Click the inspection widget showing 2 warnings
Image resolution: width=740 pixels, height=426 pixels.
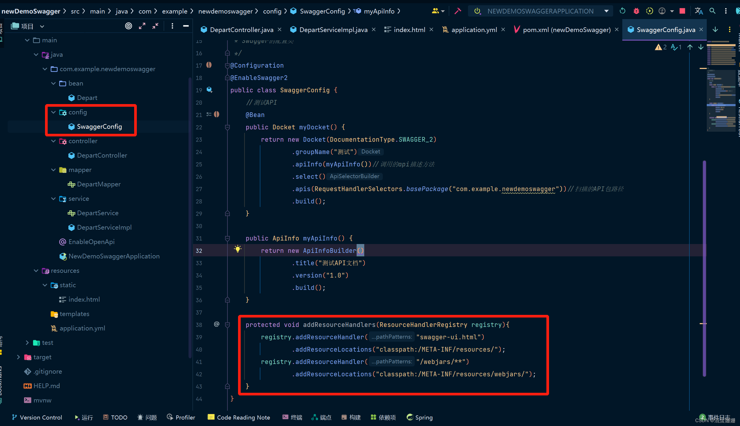coord(661,47)
